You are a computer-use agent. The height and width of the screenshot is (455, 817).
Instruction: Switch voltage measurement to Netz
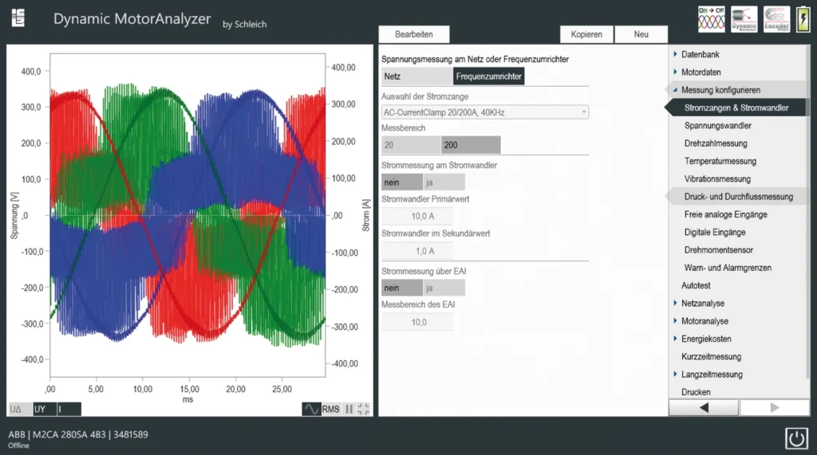[x=416, y=76]
